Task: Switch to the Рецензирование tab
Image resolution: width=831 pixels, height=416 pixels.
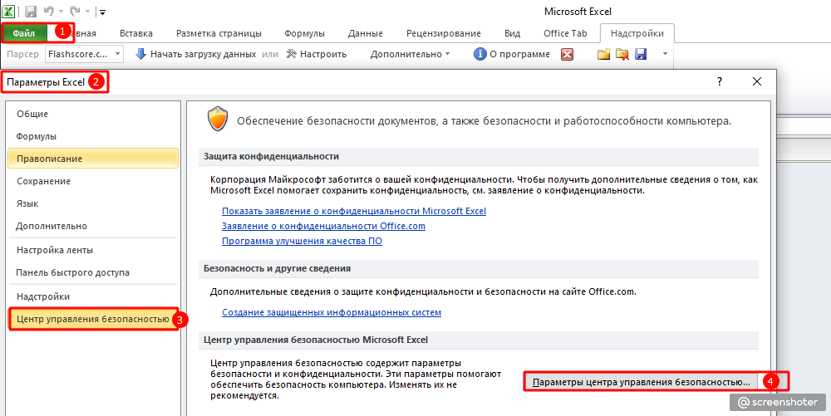Action: click(x=444, y=33)
